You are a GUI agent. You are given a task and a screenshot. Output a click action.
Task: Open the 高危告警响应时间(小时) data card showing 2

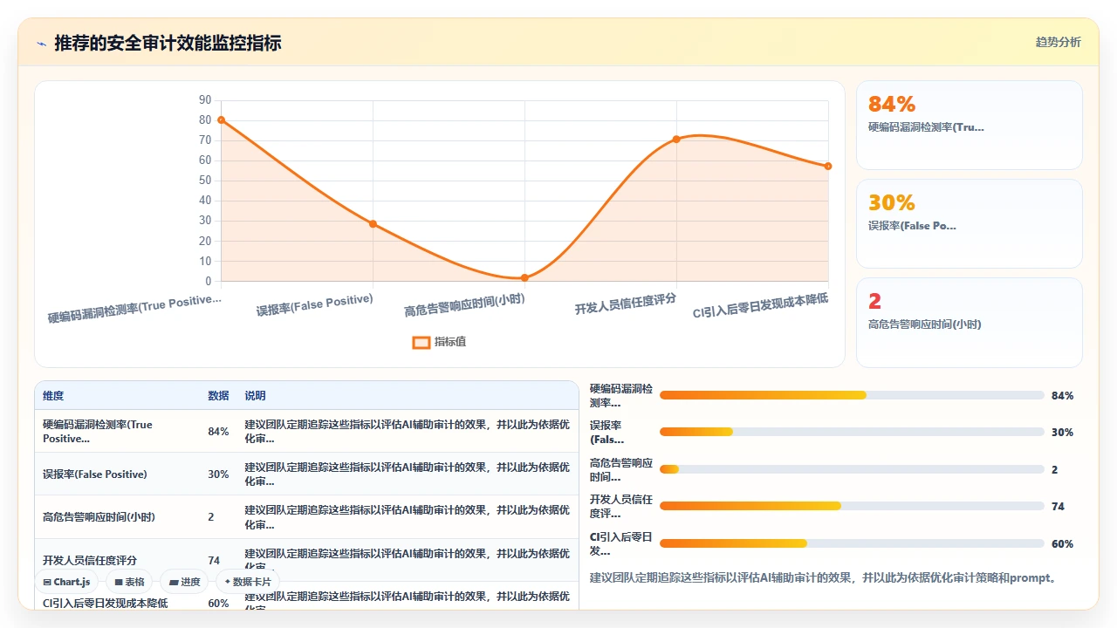970,323
